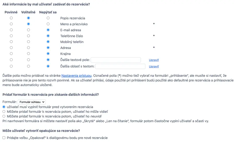This screenshot has height=142, width=237.
Task: Make Krajina field Povinné
Action: point(11,54)
